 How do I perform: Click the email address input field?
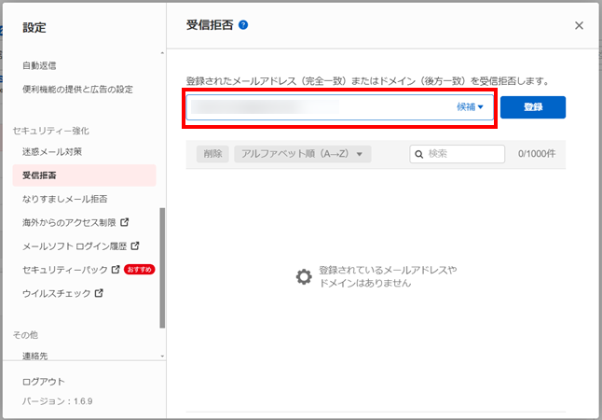pos(317,107)
